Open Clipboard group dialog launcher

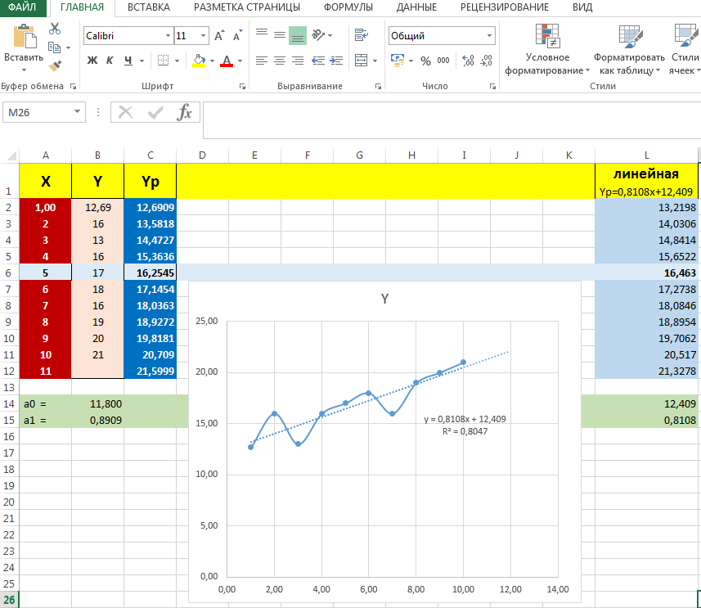(74, 87)
